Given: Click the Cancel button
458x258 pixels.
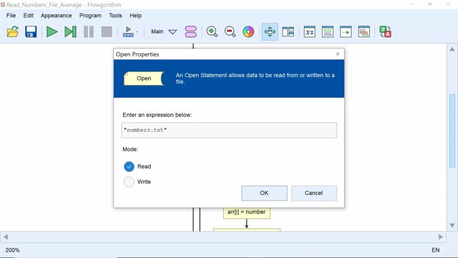Looking at the screenshot, I should pyautogui.click(x=314, y=193).
